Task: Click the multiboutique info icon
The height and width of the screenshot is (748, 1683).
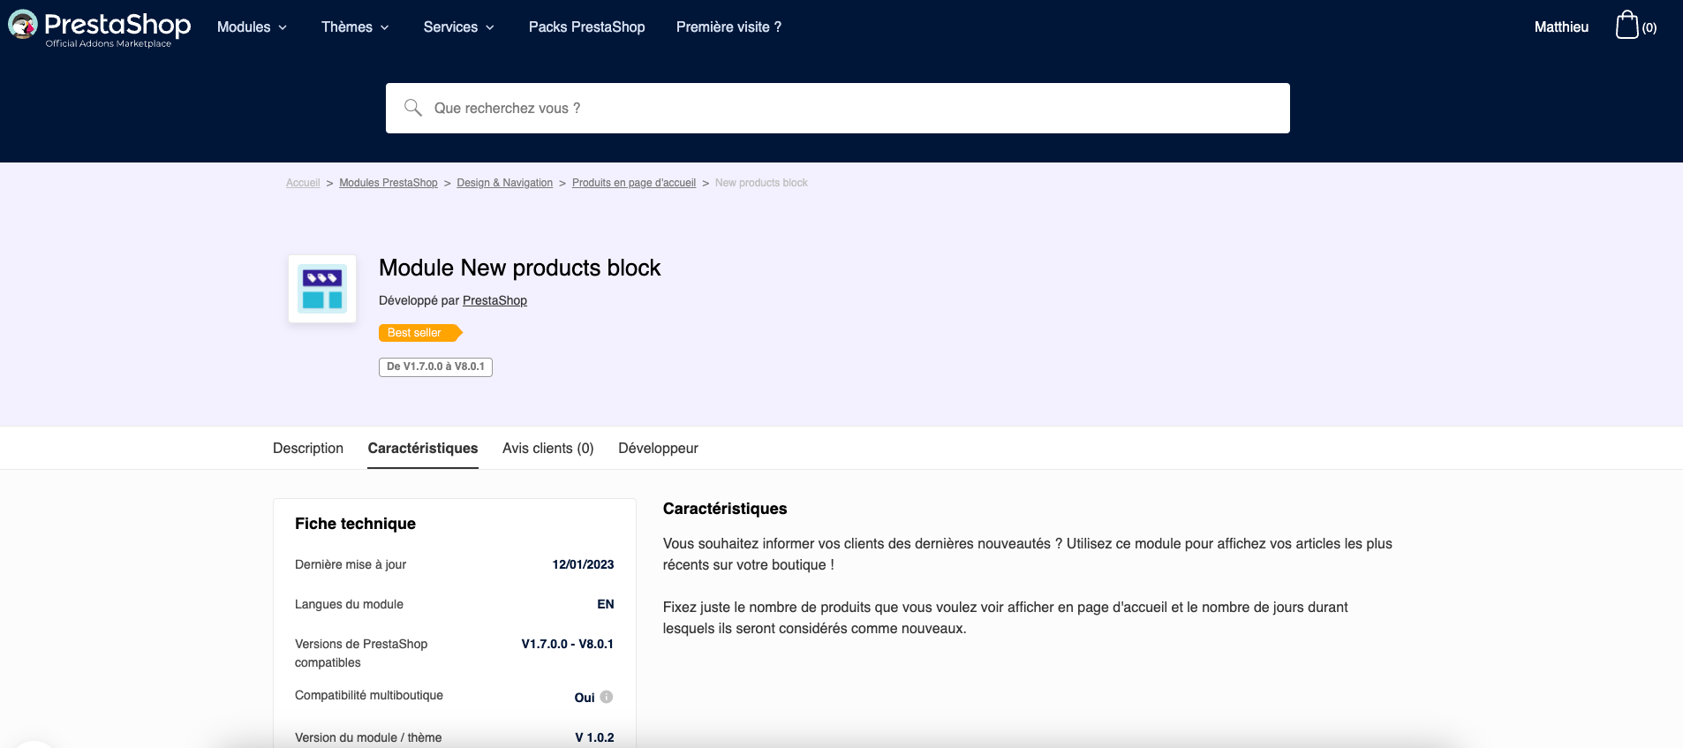Action: (607, 697)
